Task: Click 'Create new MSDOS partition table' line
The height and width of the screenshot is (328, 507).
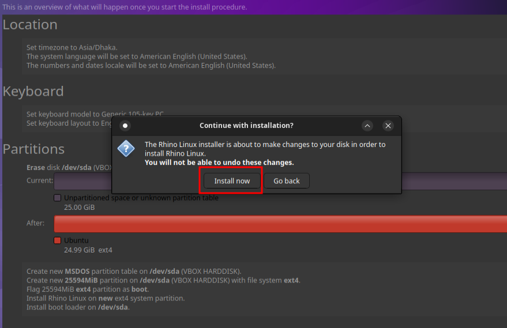Action: 134,271
